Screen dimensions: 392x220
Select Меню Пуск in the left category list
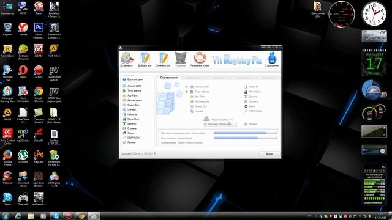[x=130, y=119]
